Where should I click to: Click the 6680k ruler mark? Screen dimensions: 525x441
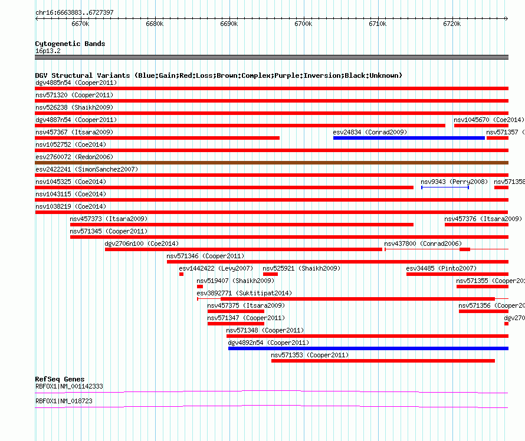[x=155, y=24]
